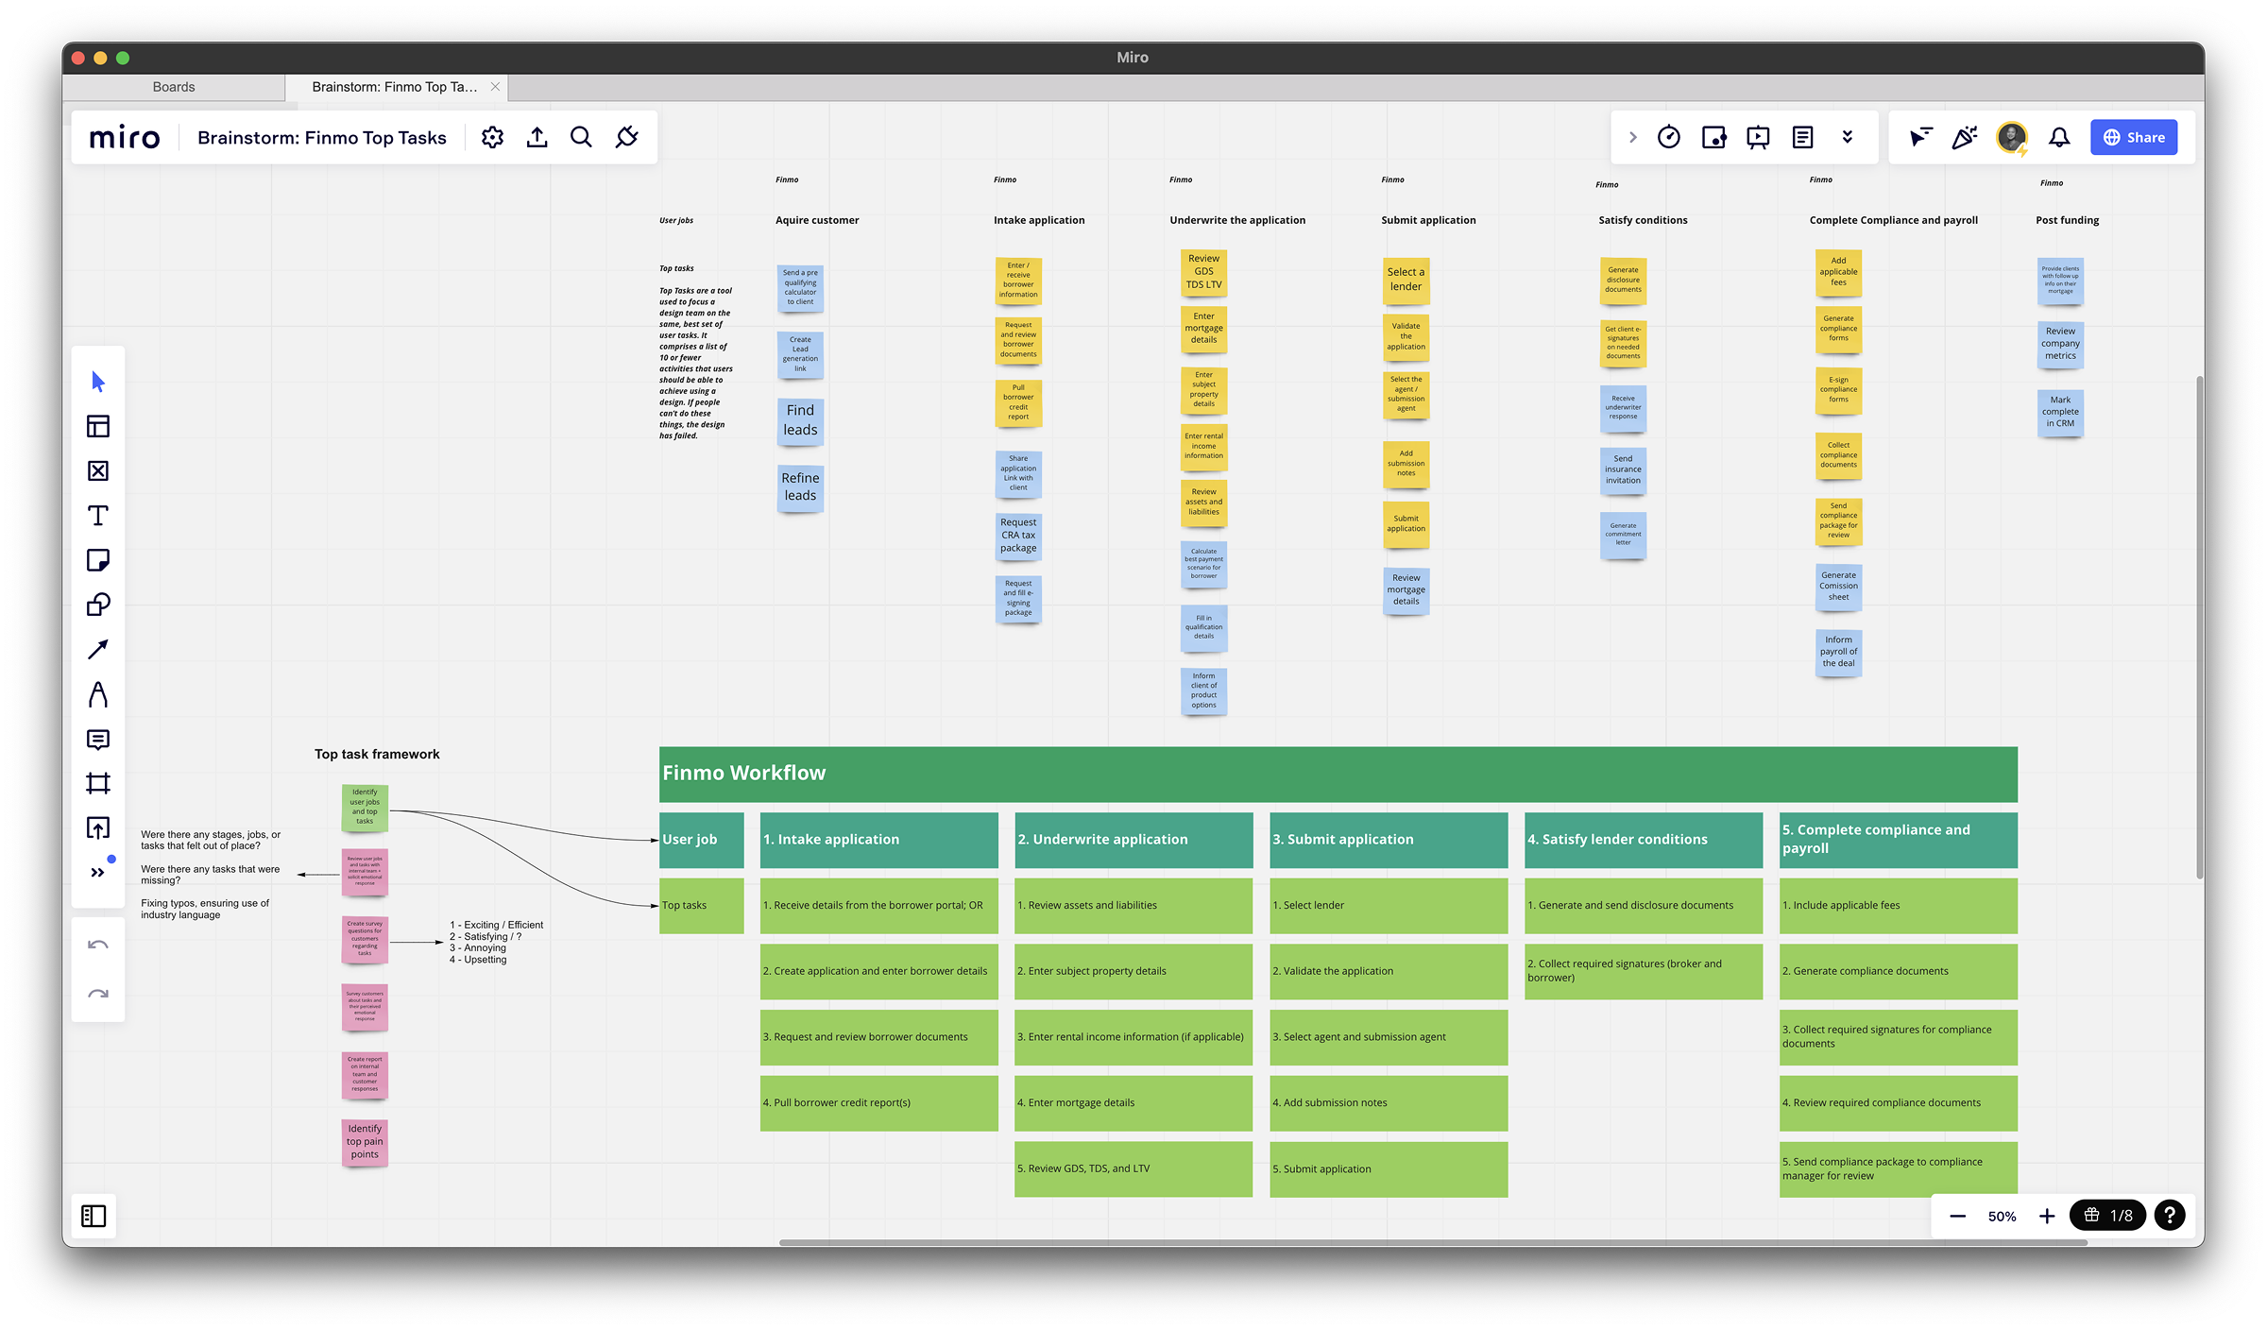
Task: Open the timer icon in top toolbar
Action: [x=1669, y=138]
